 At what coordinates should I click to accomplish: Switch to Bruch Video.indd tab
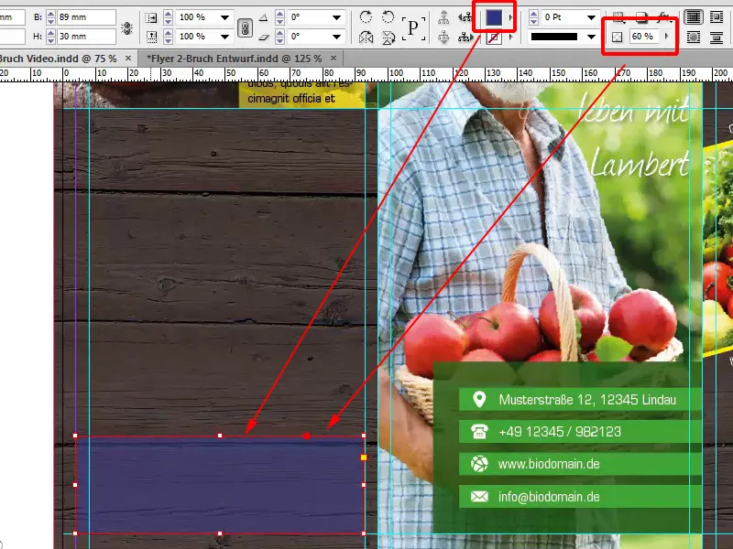(59, 59)
